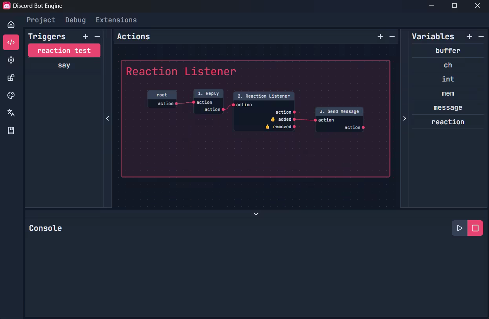Viewport: 489px width, 319px height.
Task: Remove trigger using Triggers minus icon
Action: (97, 36)
